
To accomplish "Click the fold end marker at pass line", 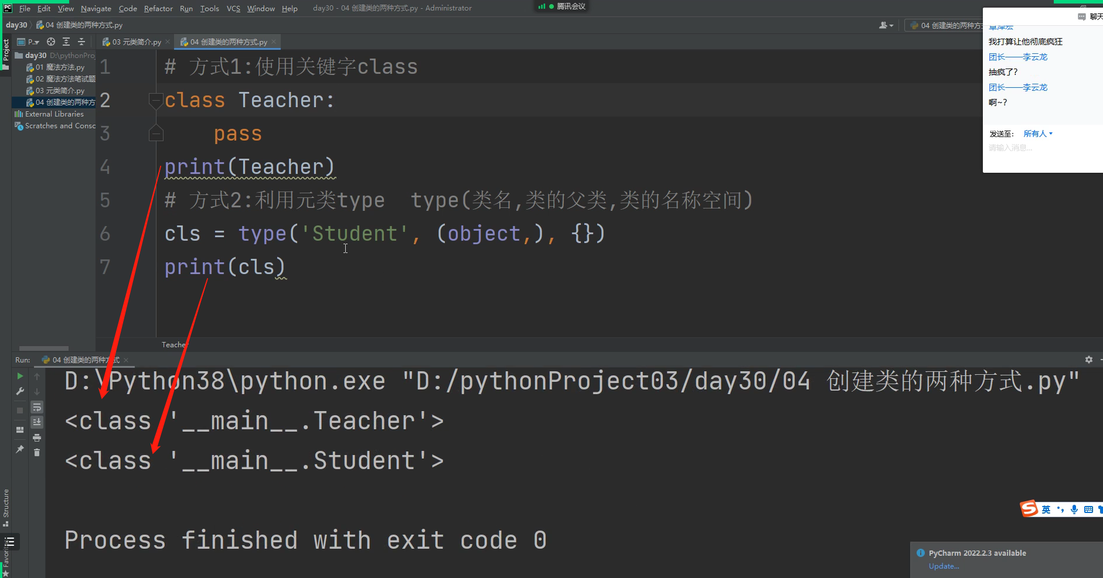I will coord(155,134).
